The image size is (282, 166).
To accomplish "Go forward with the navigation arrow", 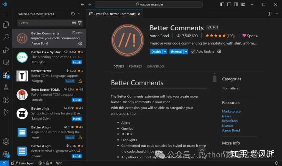I will click(89, 4).
